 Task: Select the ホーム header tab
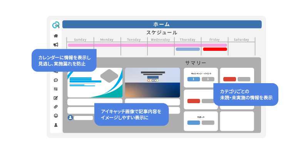[162, 24]
